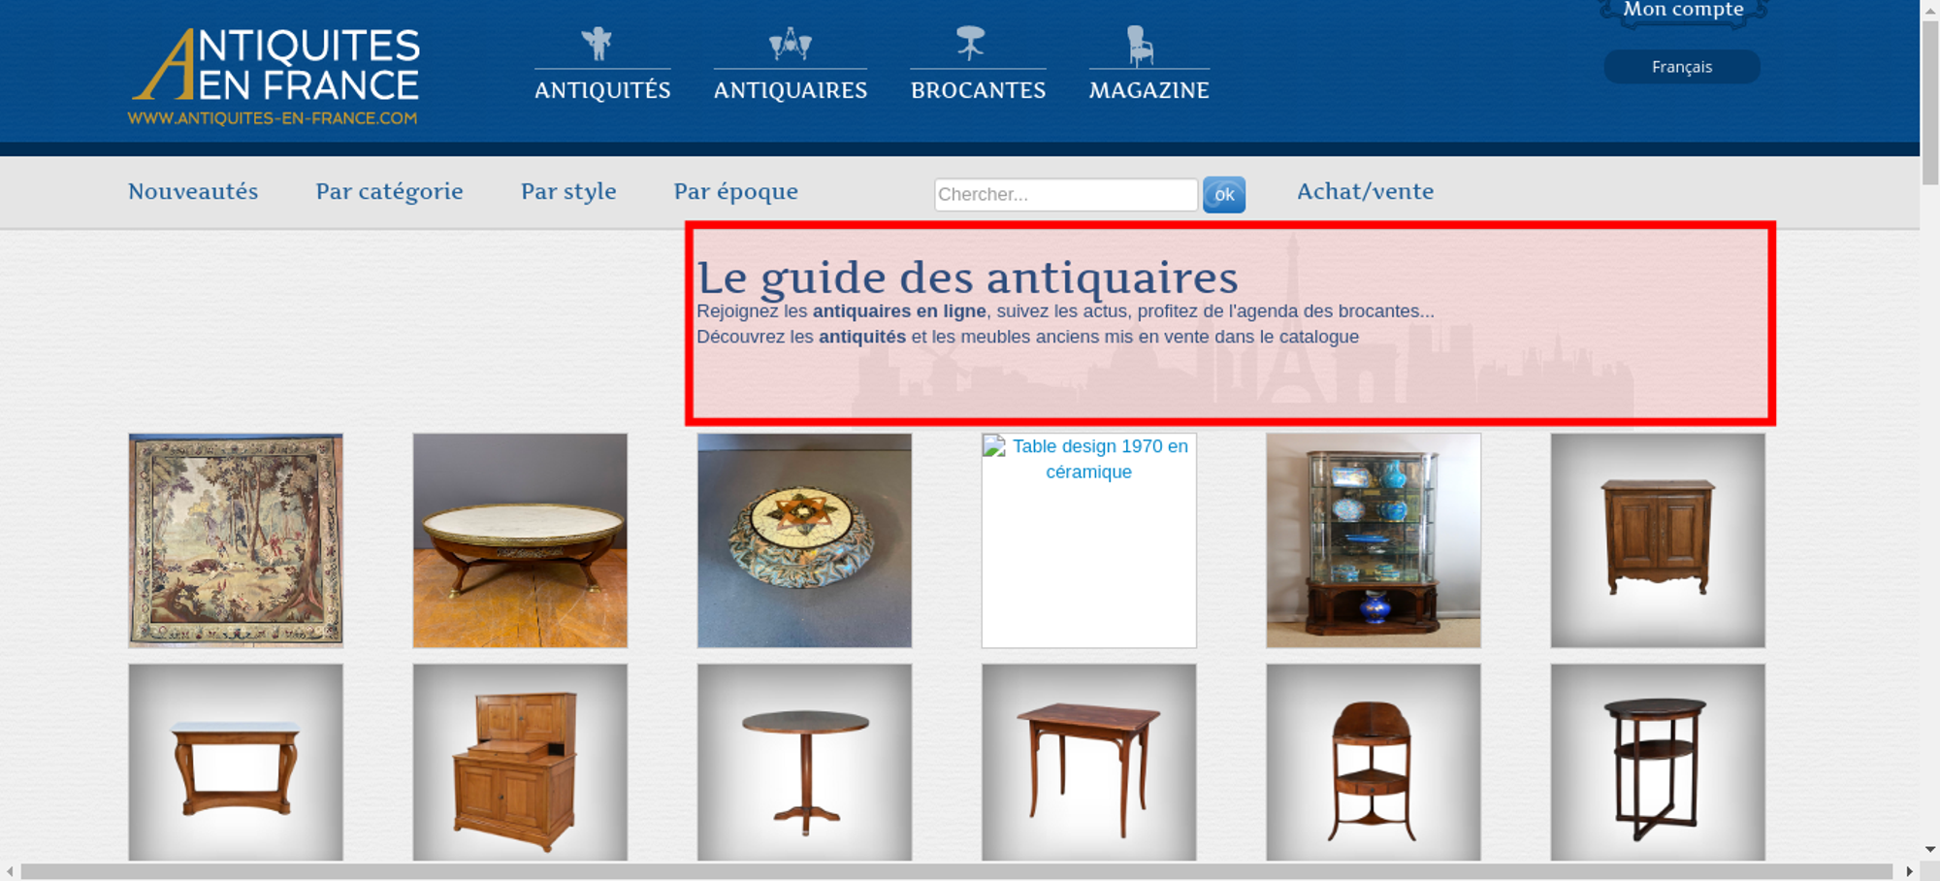Click the armchair icon above Magazine

click(1140, 46)
